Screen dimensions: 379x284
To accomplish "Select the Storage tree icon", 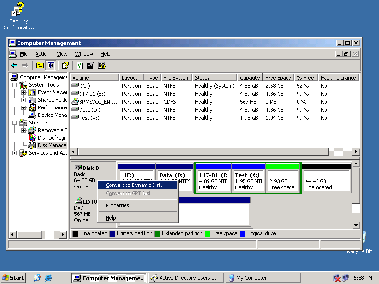I will click(x=23, y=123).
